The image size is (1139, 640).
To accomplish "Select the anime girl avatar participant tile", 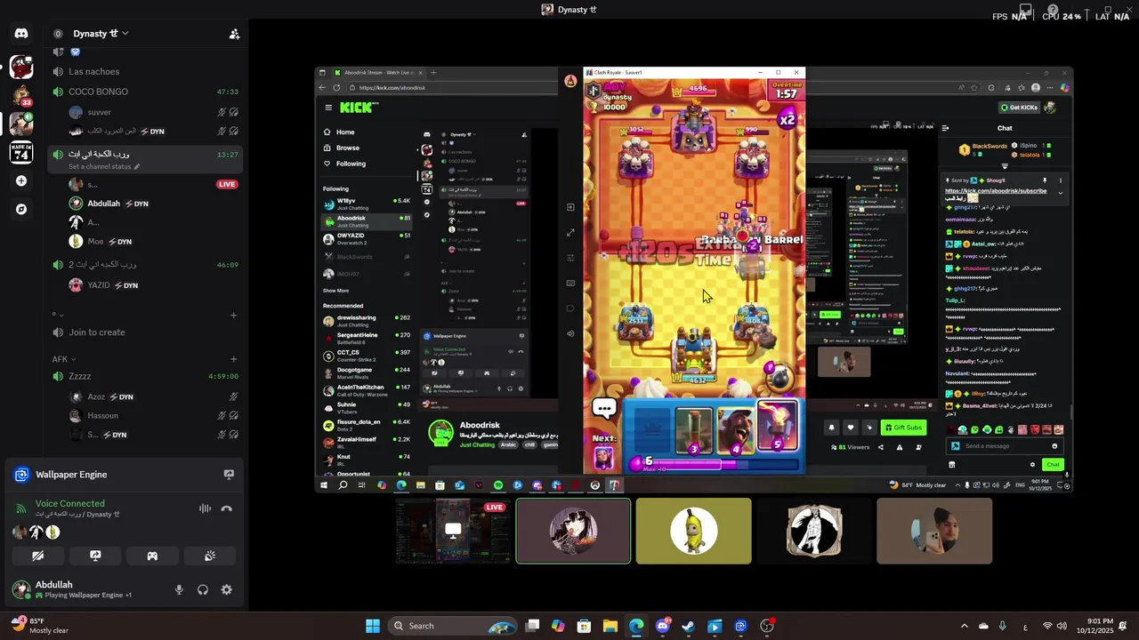I will coord(574,531).
